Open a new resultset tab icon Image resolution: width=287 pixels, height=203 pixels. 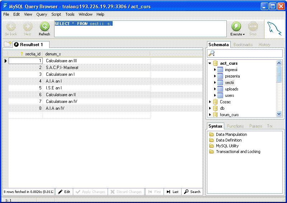pyautogui.click(x=8, y=44)
